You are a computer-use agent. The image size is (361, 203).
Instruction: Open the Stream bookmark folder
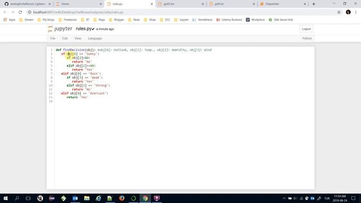[x=27, y=20]
